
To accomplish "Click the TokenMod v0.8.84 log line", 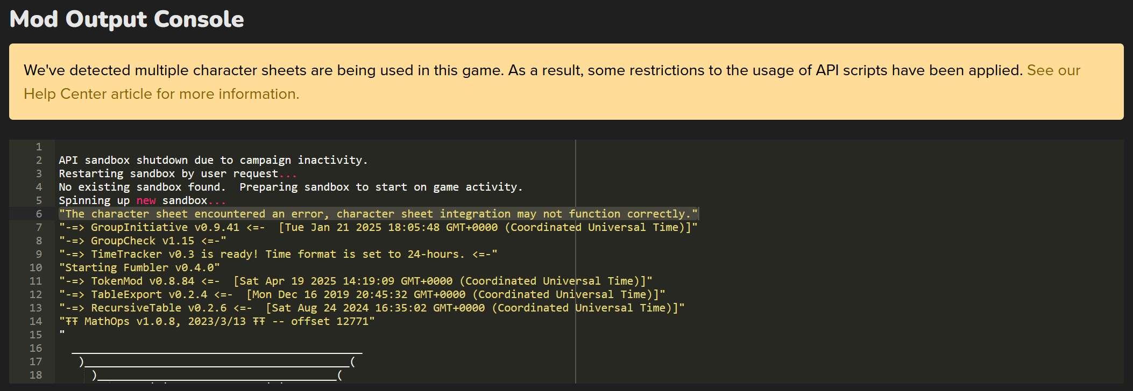I will (355, 281).
